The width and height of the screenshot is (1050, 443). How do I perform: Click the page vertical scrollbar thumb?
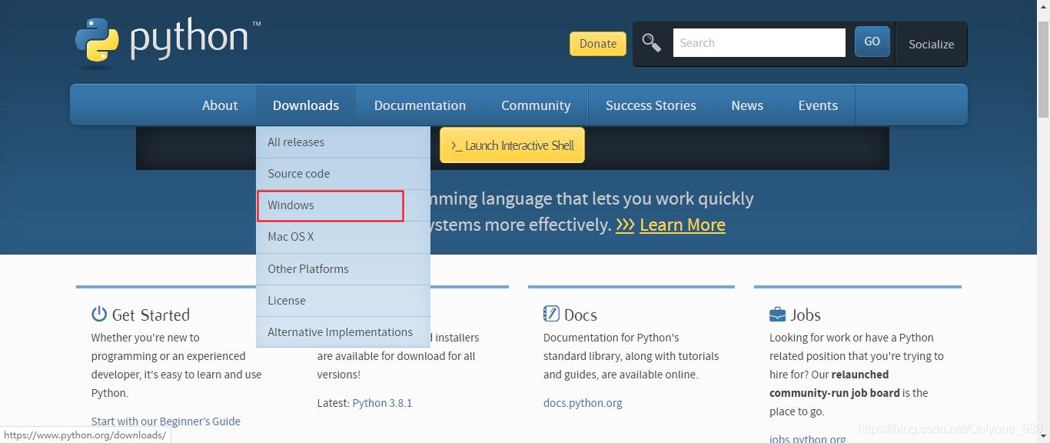[x=1043, y=69]
